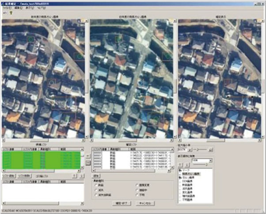This screenshot has height=214, width=266.
Task: Select the DEM画像 layer entry
Action: coord(187,181)
